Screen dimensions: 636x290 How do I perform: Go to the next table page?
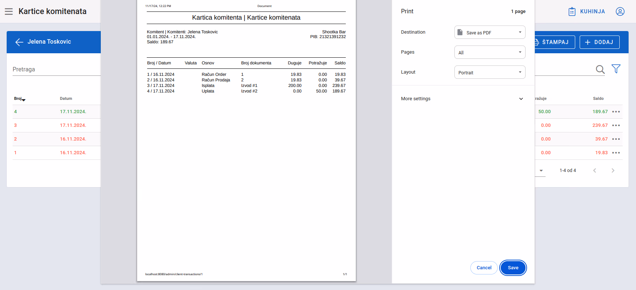pos(613,171)
